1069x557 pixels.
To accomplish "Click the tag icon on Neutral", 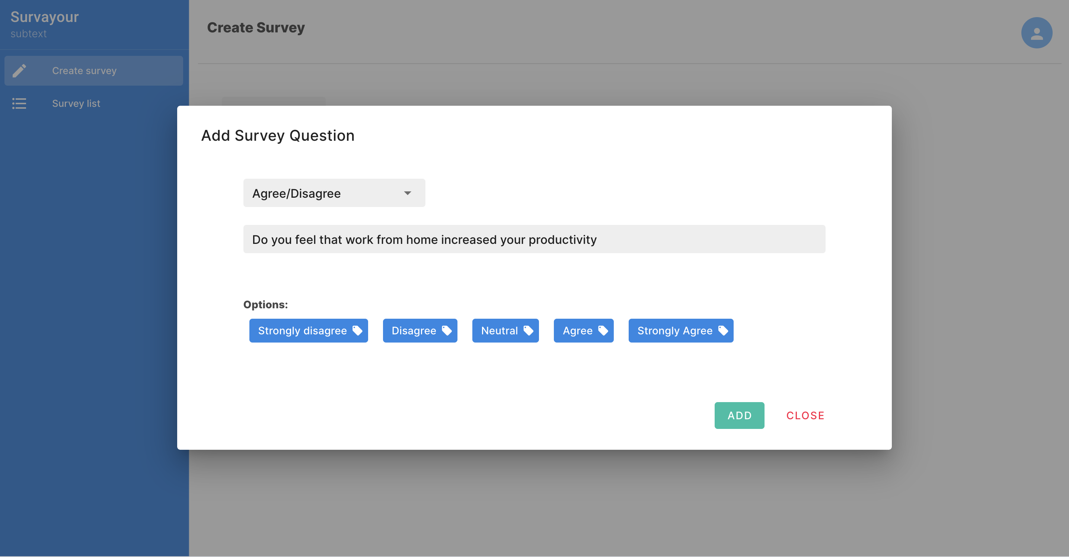I will (529, 330).
